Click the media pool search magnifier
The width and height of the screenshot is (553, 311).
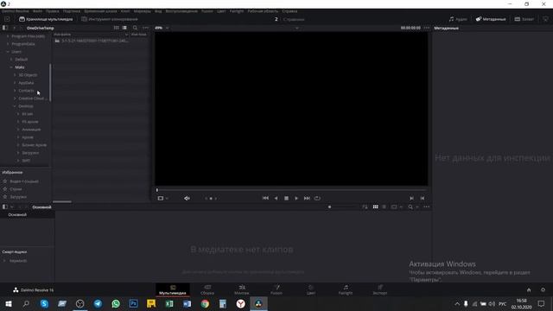[x=410, y=207]
